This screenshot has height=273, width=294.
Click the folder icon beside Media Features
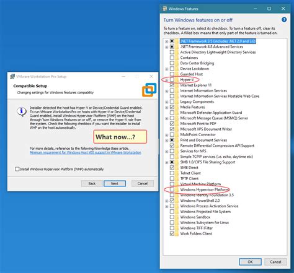[x=177, y=107]
